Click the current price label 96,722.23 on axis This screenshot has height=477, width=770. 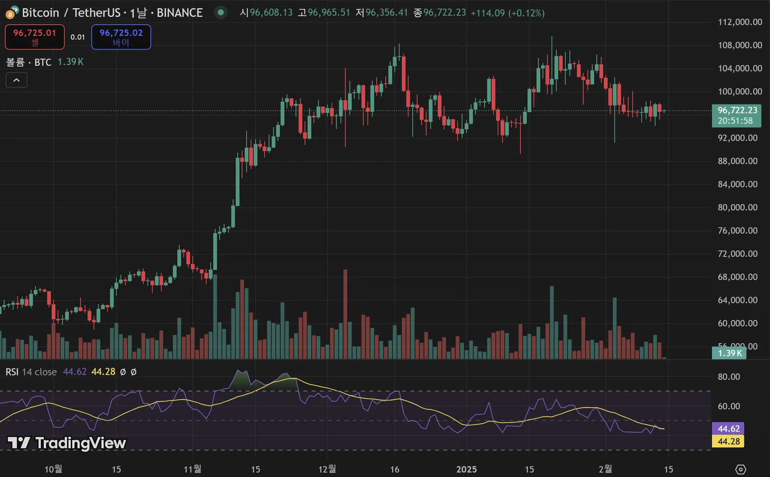pos(736,115)
